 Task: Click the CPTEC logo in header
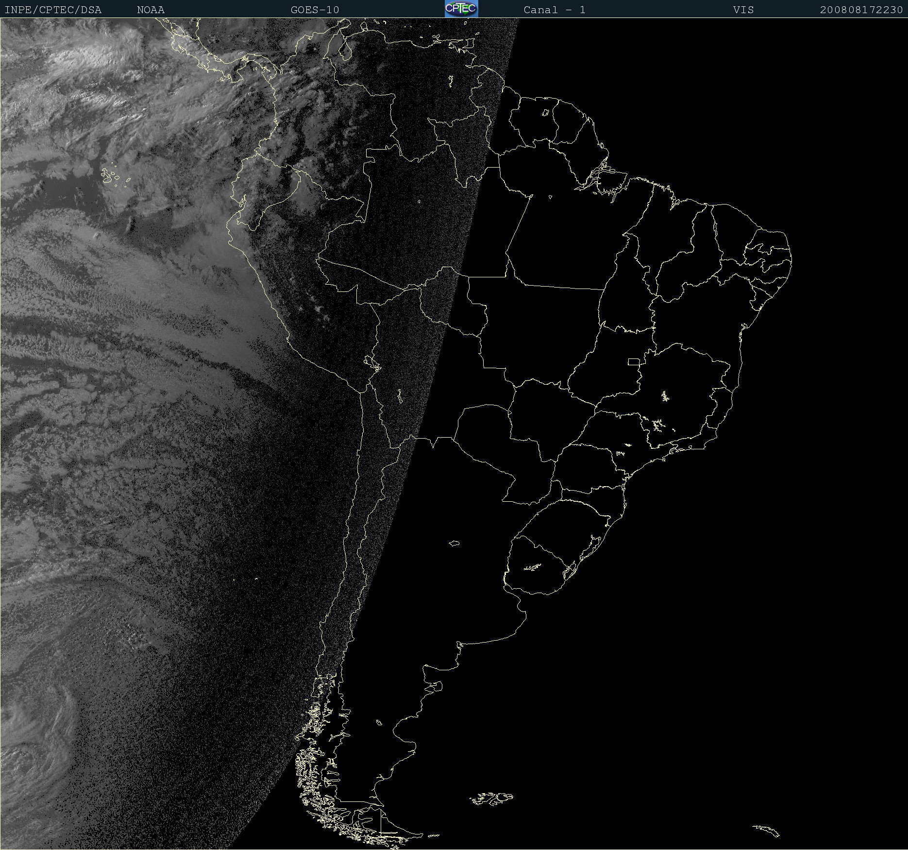pos(461,9)
